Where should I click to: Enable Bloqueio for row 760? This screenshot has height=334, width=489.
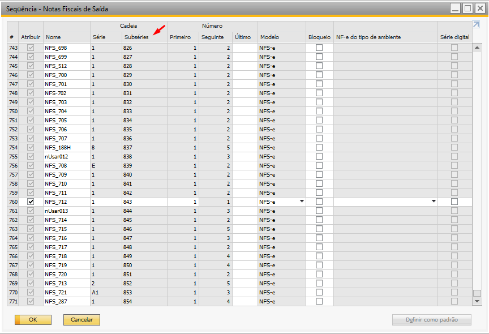click(319, 202)
